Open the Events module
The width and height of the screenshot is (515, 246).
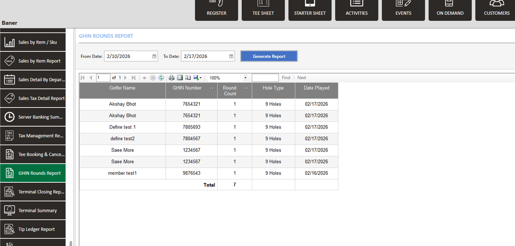click(x=403, y=10)
